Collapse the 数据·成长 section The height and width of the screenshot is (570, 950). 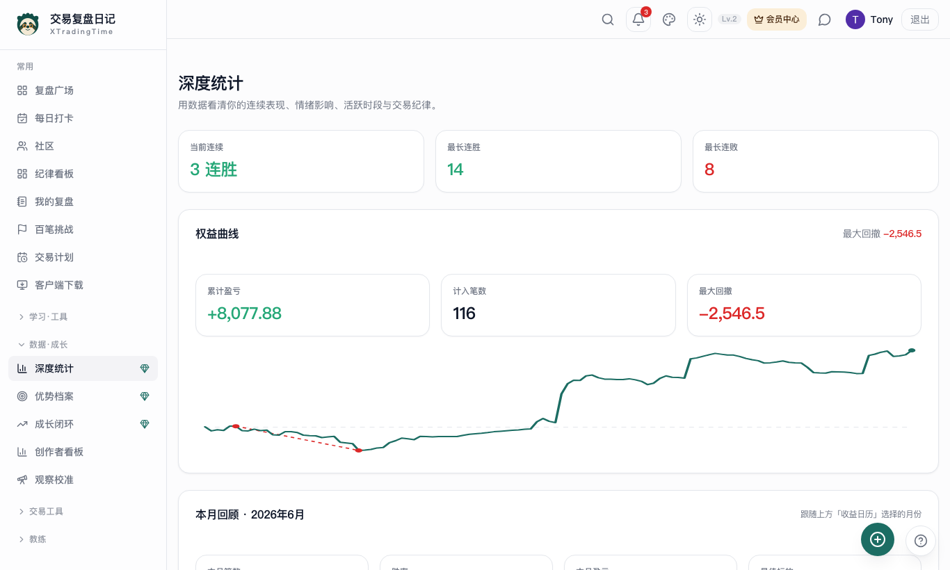pyautogui.click(x=43, y=345)
